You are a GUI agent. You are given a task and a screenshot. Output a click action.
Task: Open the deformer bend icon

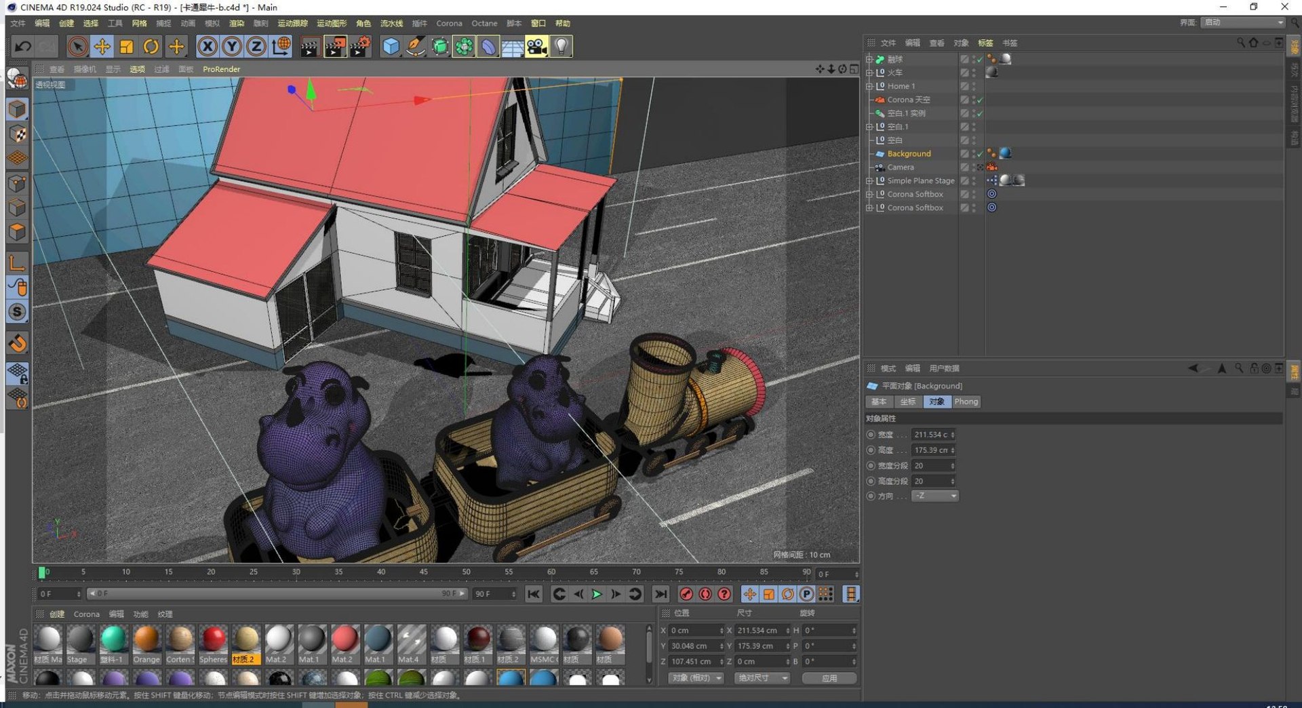(488, 46)
